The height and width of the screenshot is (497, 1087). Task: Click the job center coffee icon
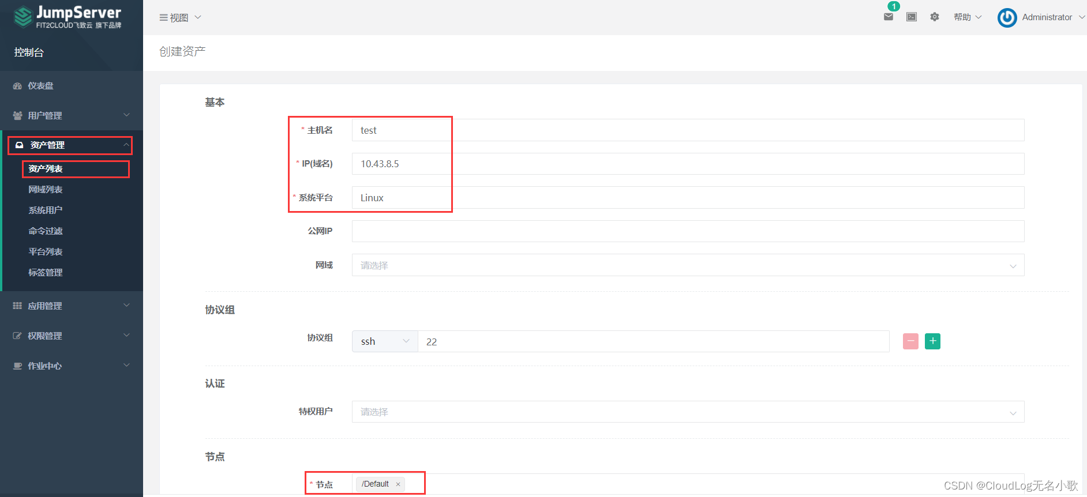click(x=17, y=366)
